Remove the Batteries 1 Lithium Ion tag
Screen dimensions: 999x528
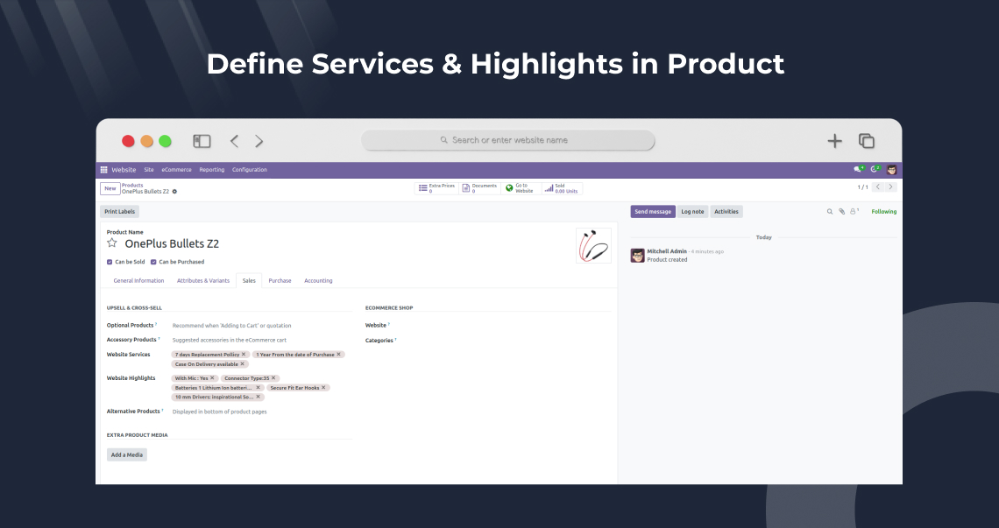[x=258, y=387]
